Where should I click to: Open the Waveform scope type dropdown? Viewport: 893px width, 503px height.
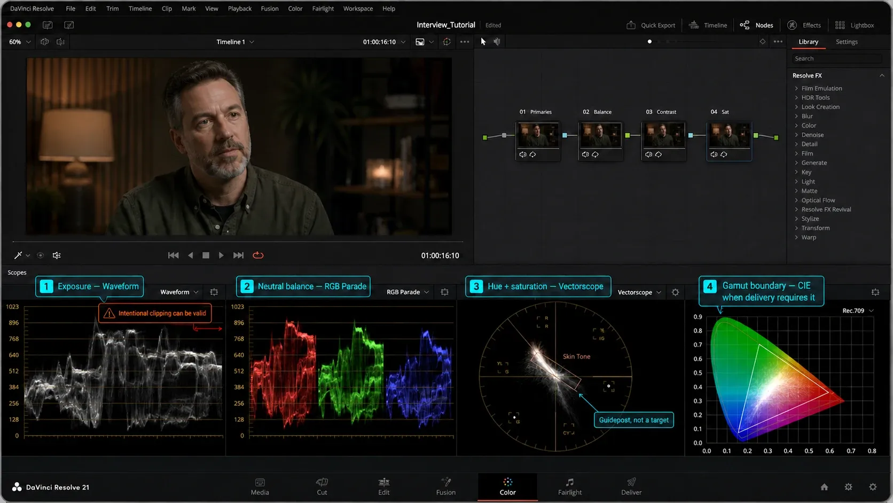(179, 292)
